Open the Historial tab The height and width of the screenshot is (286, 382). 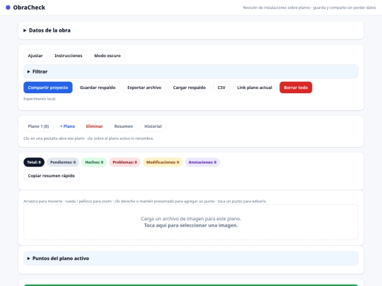(x=153, y=126)
